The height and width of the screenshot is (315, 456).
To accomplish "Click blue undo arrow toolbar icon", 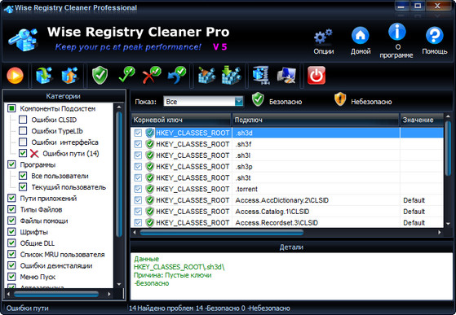I will (177, 76).
